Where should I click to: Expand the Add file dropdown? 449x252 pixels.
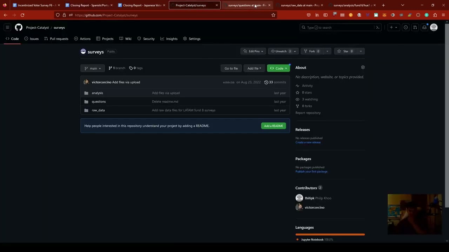coord(254,68)
